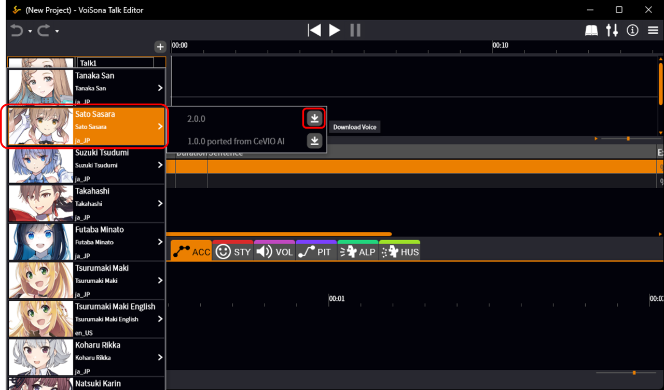Image resolution: width=664 pixels, height=390 pixels.
Task: Click the 00:10 mark on track ruler
Action: (x=500, y=46)
